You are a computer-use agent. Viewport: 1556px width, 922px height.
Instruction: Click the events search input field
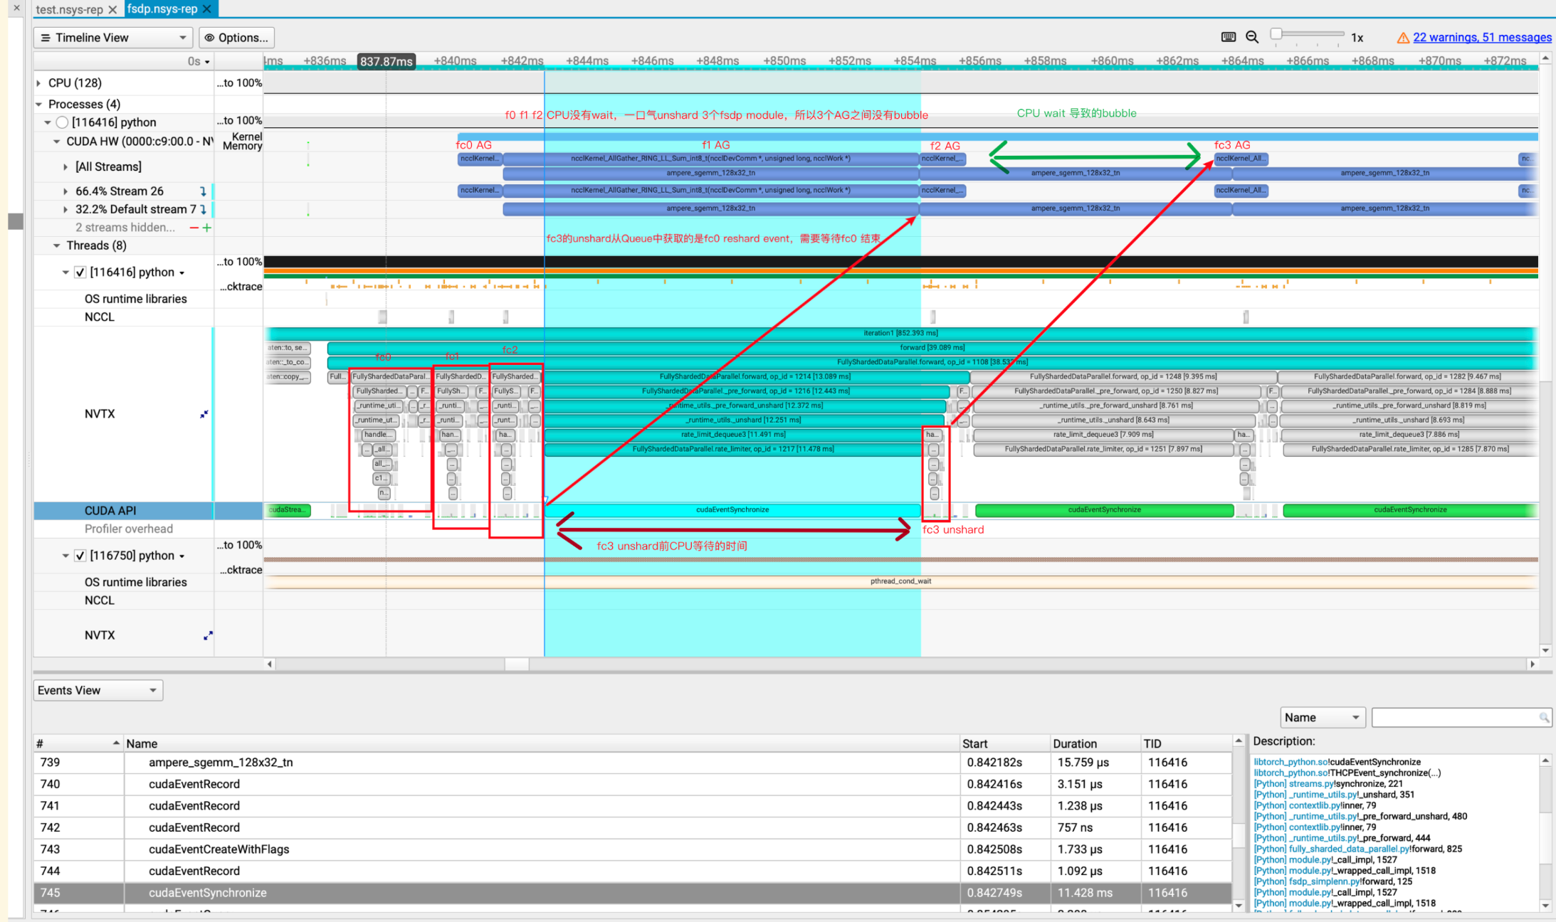(x=1456, y=717)
